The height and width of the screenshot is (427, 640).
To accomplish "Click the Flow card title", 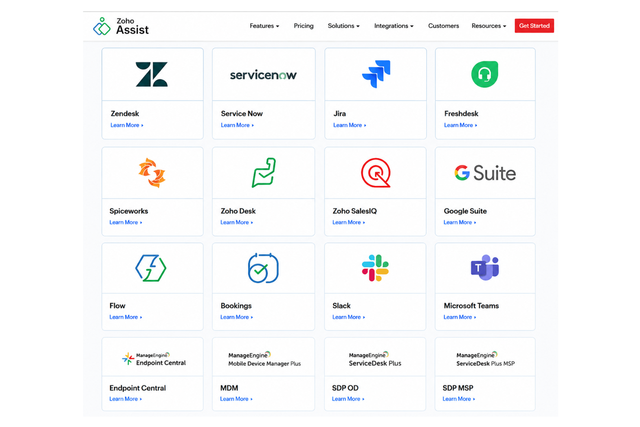I will (117, 306).
